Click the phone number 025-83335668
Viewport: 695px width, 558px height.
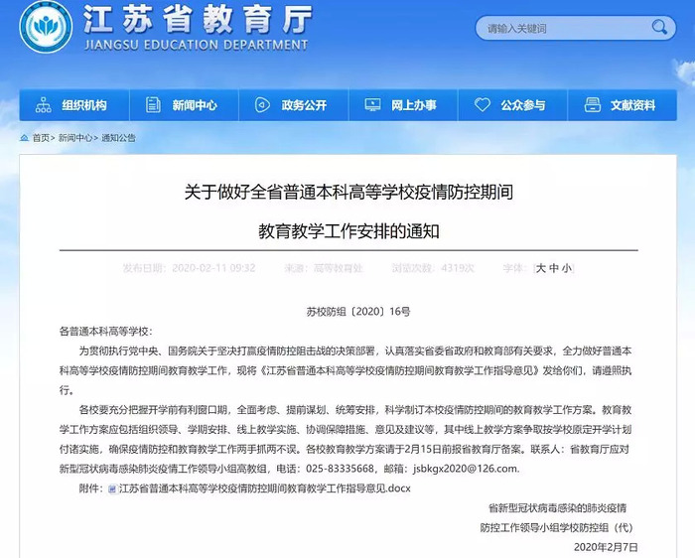[340, 469]
